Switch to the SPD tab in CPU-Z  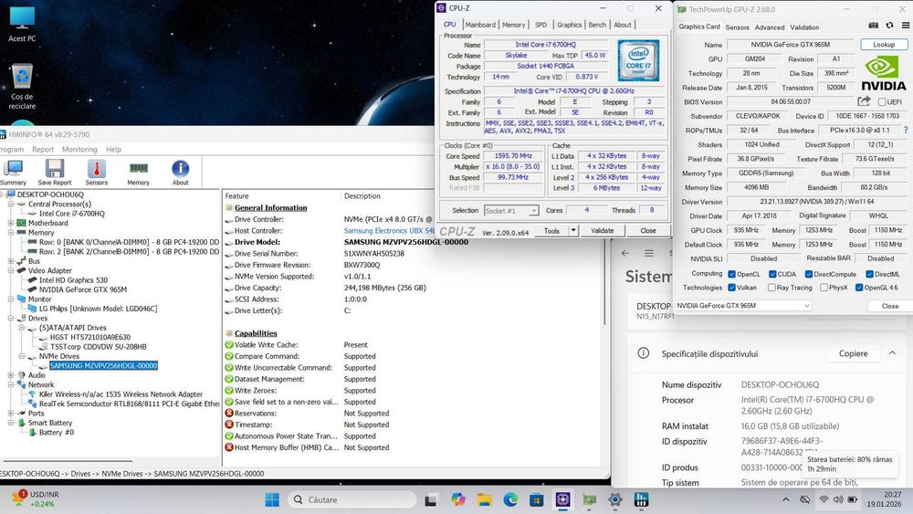tap(540, 25)
